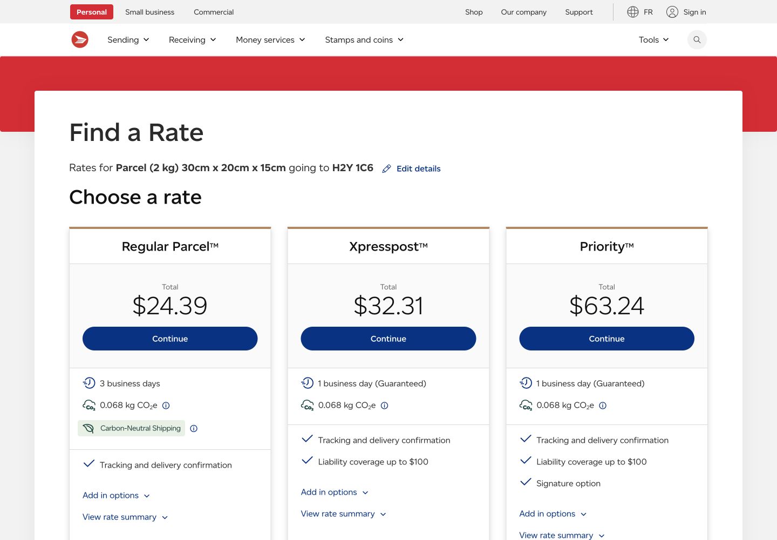Continue with Regular Parcel at $24.39
Viewport: 777px width, 540px height.
[x=170, y=339]
